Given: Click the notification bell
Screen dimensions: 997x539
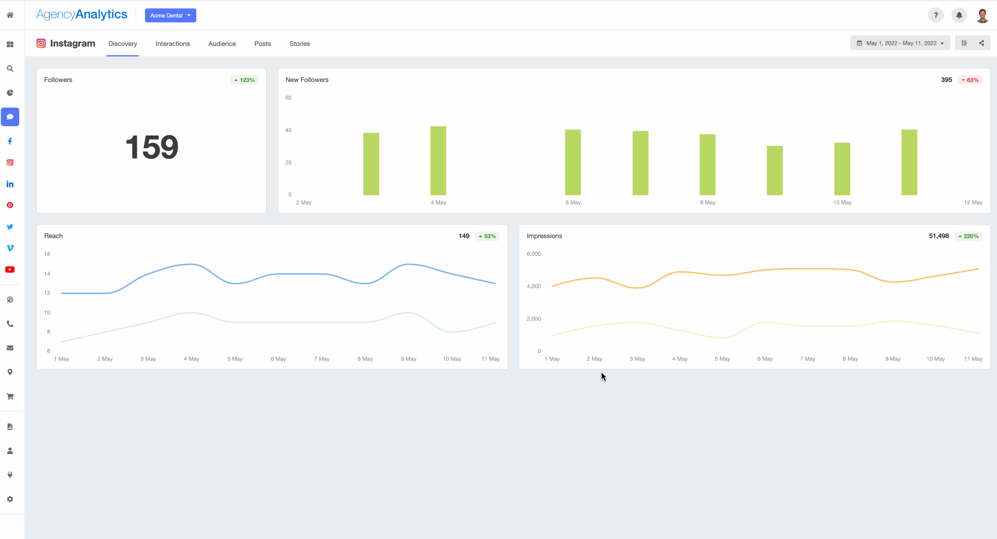Looking at the screenshot, I should (x=959, y=15).
